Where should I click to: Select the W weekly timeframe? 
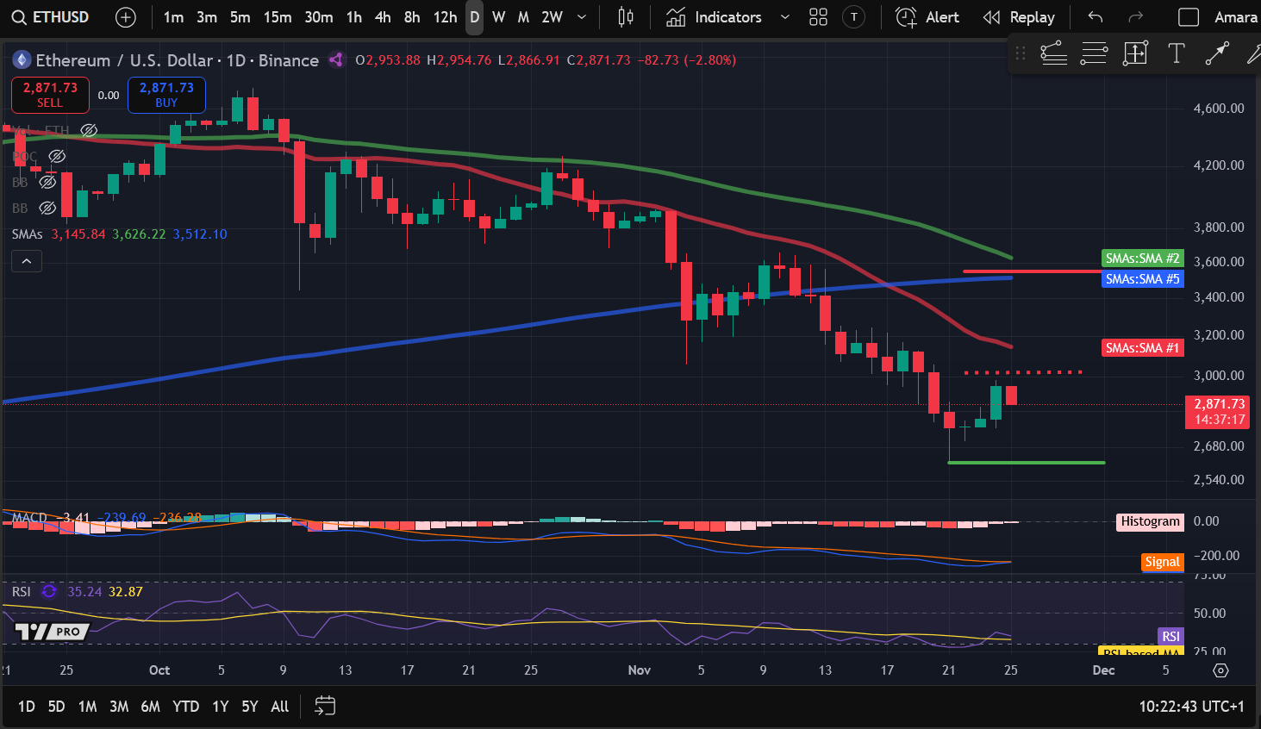tap(498, 16)
